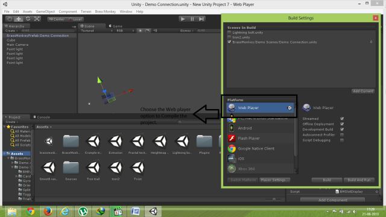Open the Gizmos dropdown in the Scene view
The width and height of the screenshot is (386, 217).
click(186, 31)
